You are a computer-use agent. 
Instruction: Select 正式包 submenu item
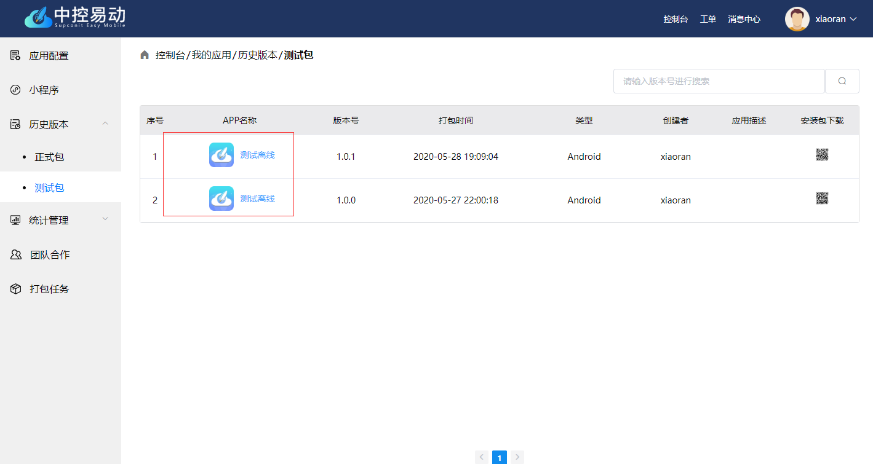[49, 157]
